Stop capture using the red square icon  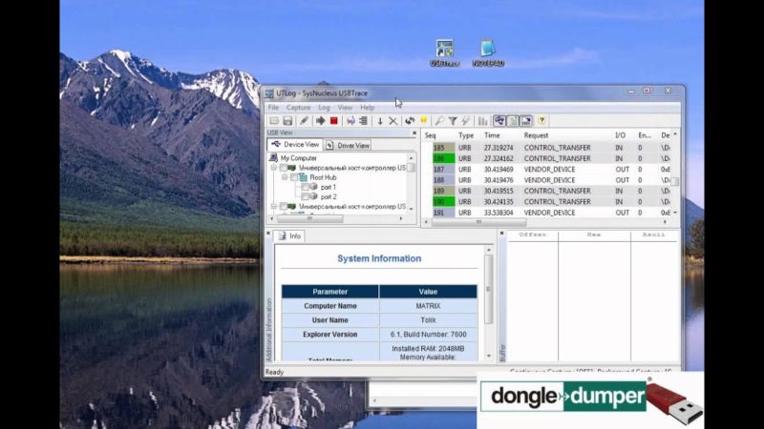333,121
